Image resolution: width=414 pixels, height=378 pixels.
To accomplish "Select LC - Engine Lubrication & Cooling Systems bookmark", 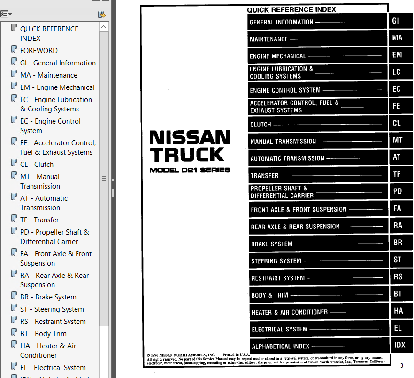I will coord(56,104).
